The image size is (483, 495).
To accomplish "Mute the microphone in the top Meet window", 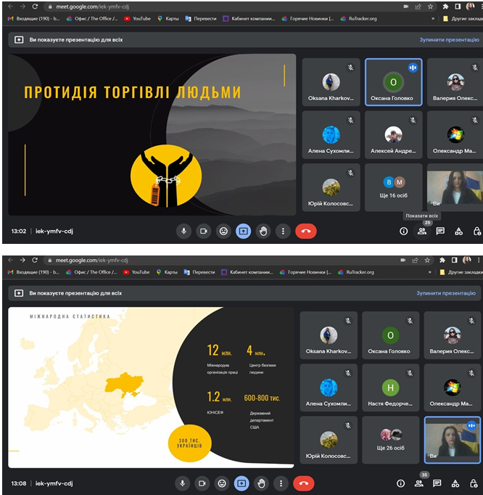I will tap(183, 231).
